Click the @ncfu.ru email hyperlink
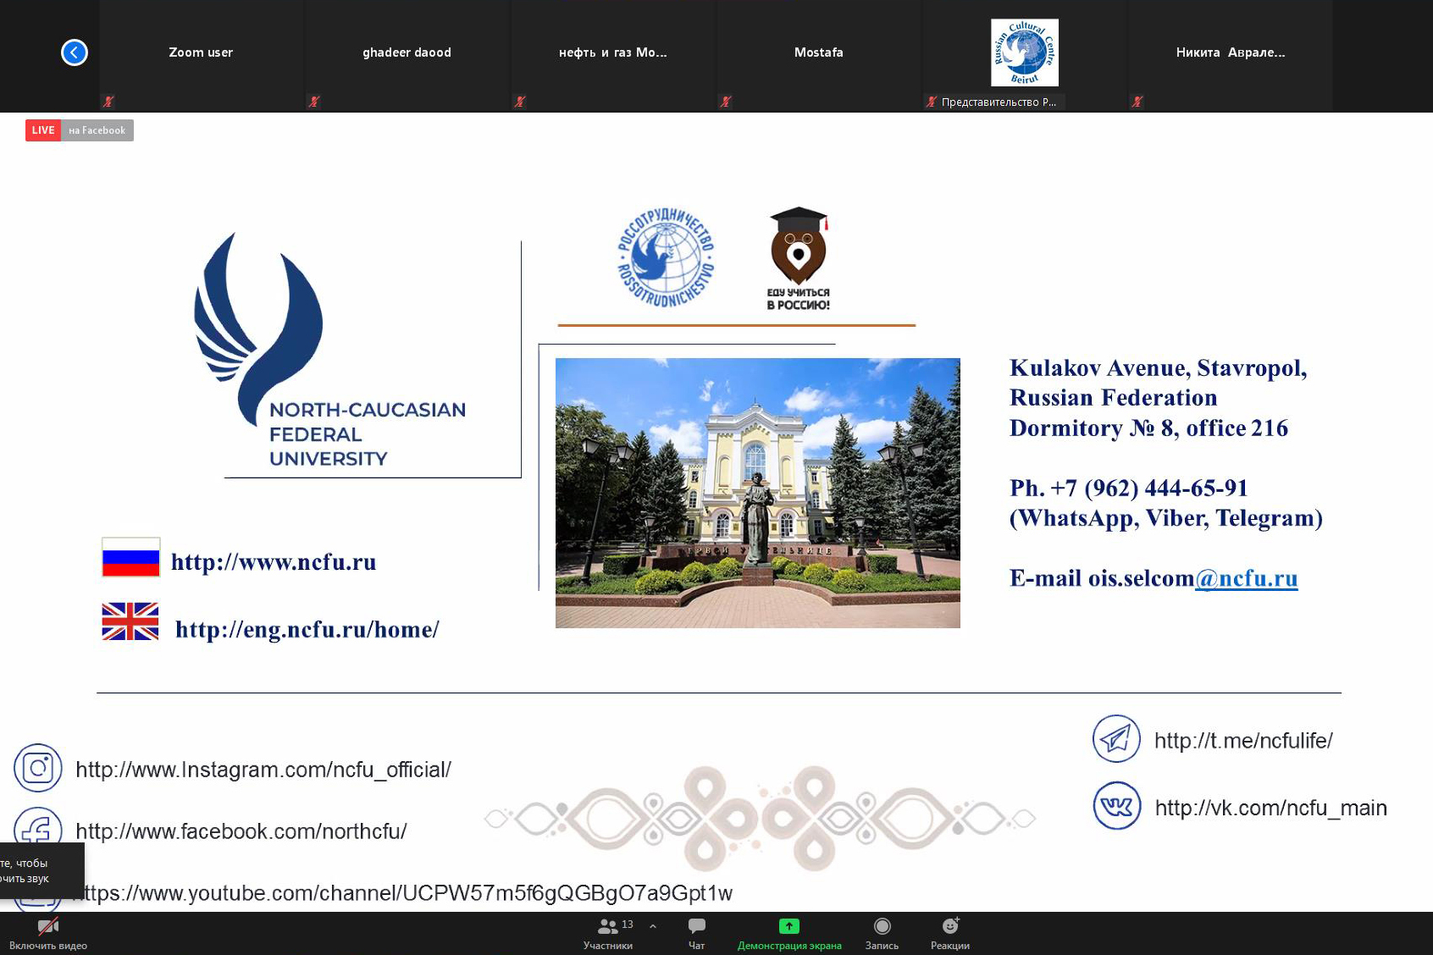The height and width of the screenshot is (955, 1433). pyautogui.click(x=1246, y=578)
